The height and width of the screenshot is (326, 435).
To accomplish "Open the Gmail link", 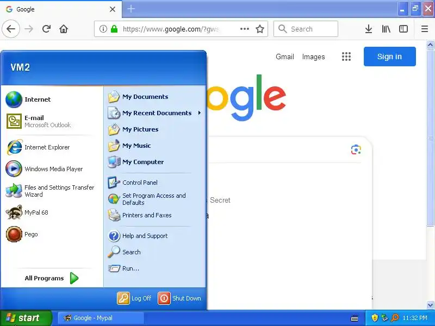I will click(284, 57).
